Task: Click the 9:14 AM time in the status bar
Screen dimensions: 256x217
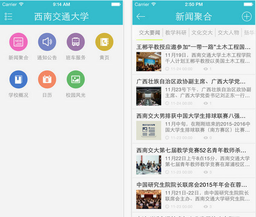Action: pos(61,4)
